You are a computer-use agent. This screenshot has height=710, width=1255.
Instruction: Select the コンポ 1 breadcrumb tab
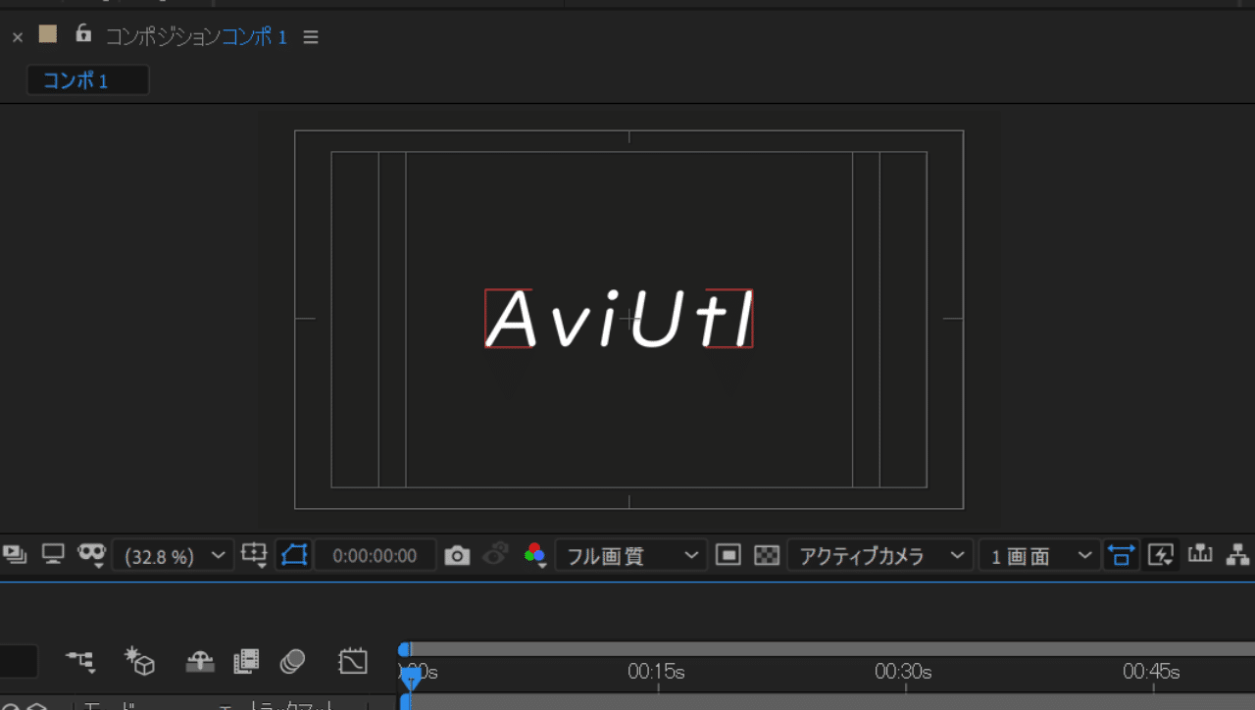pos(87,80)
